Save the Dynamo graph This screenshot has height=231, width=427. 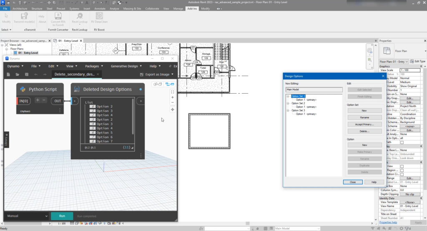[x=26, y=75]
